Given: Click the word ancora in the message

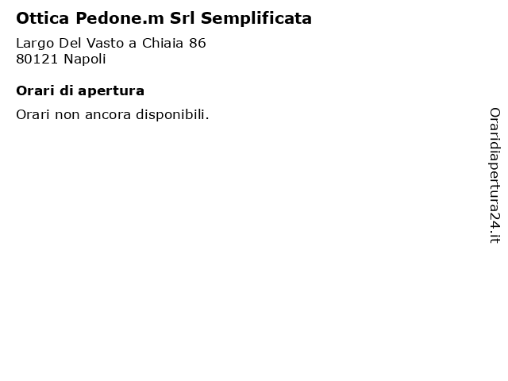Looking at the screenshot, I should pos(108,116).
